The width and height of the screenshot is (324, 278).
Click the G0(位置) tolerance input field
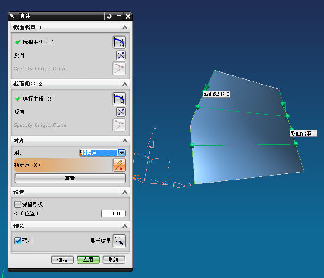(114, 214)
